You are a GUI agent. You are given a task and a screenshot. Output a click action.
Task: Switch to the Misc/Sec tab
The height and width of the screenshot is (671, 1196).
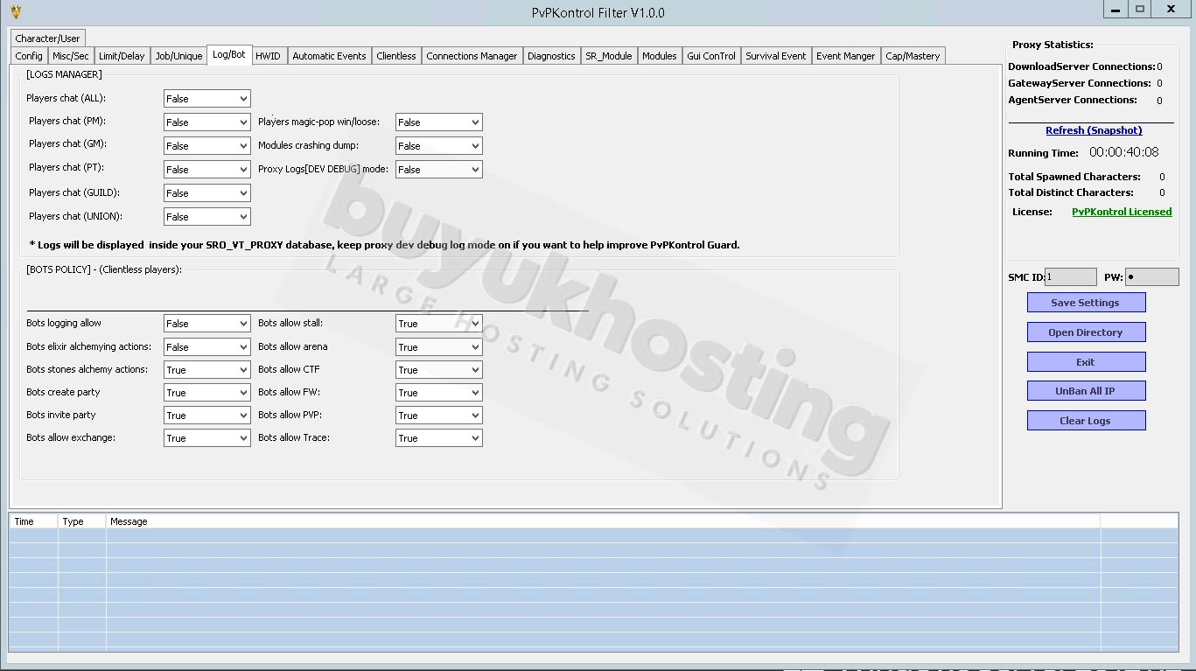coord(71,56)
